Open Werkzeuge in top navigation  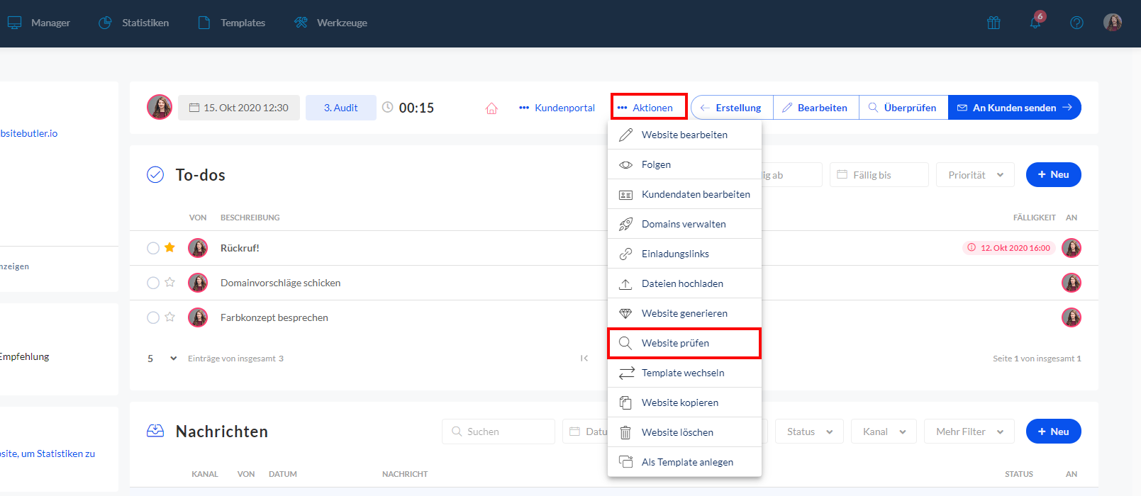[x=330, y=23]
